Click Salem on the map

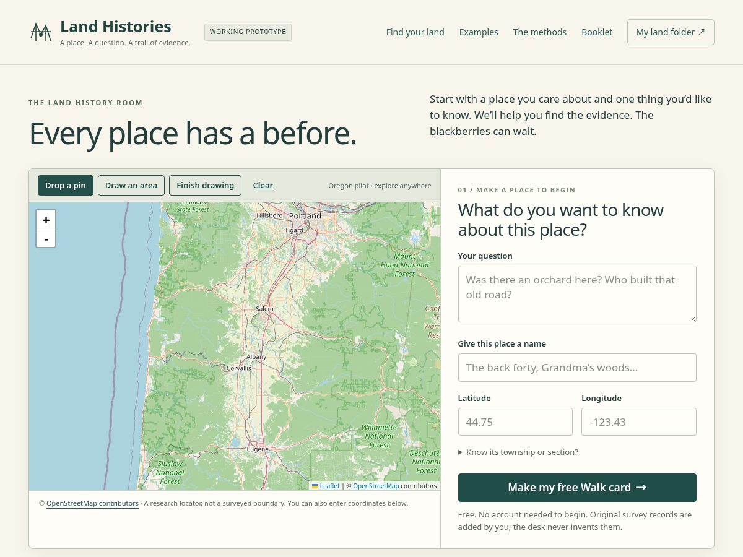click(x=264, y=308)
